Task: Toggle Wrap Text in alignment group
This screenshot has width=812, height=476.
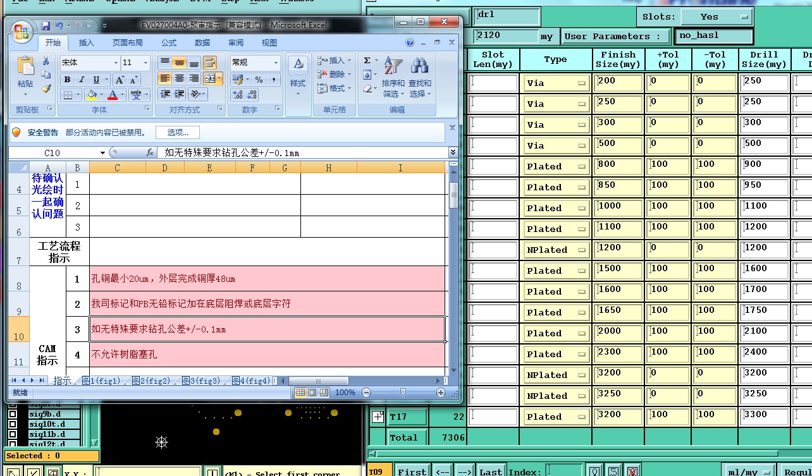Action: 210,63
